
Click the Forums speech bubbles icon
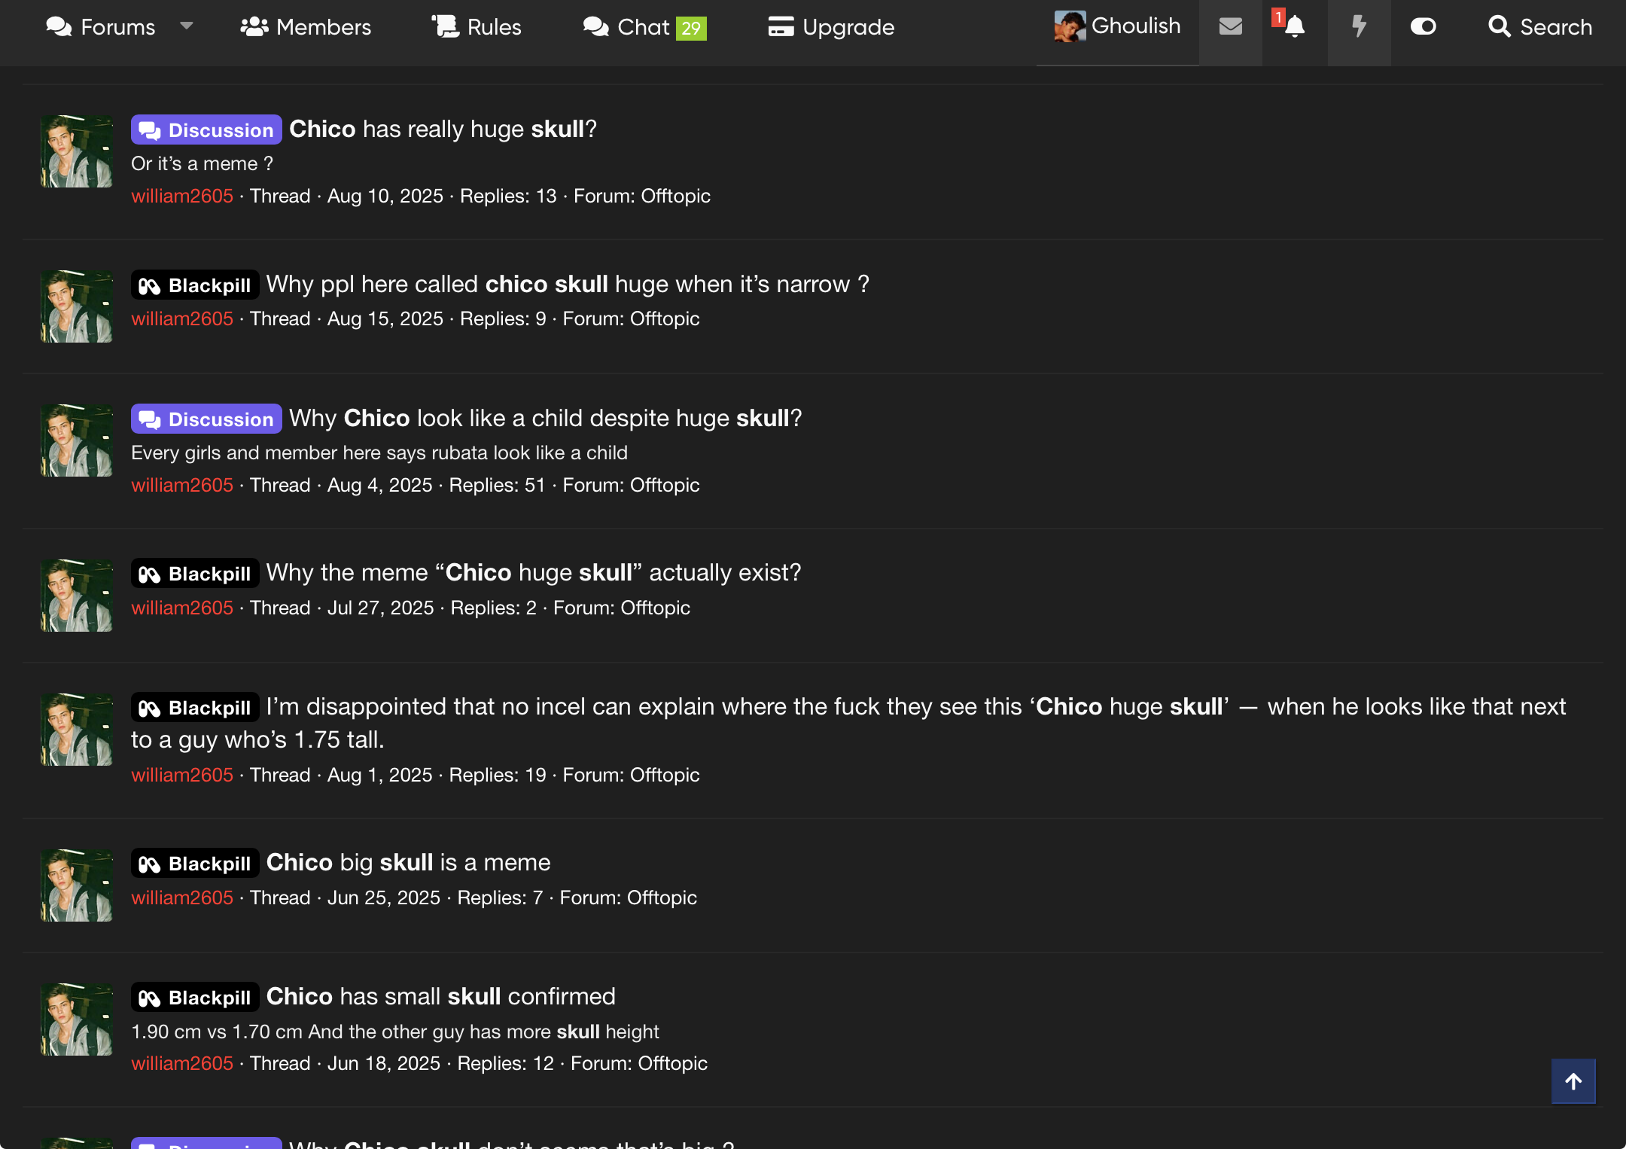[59, 27]
